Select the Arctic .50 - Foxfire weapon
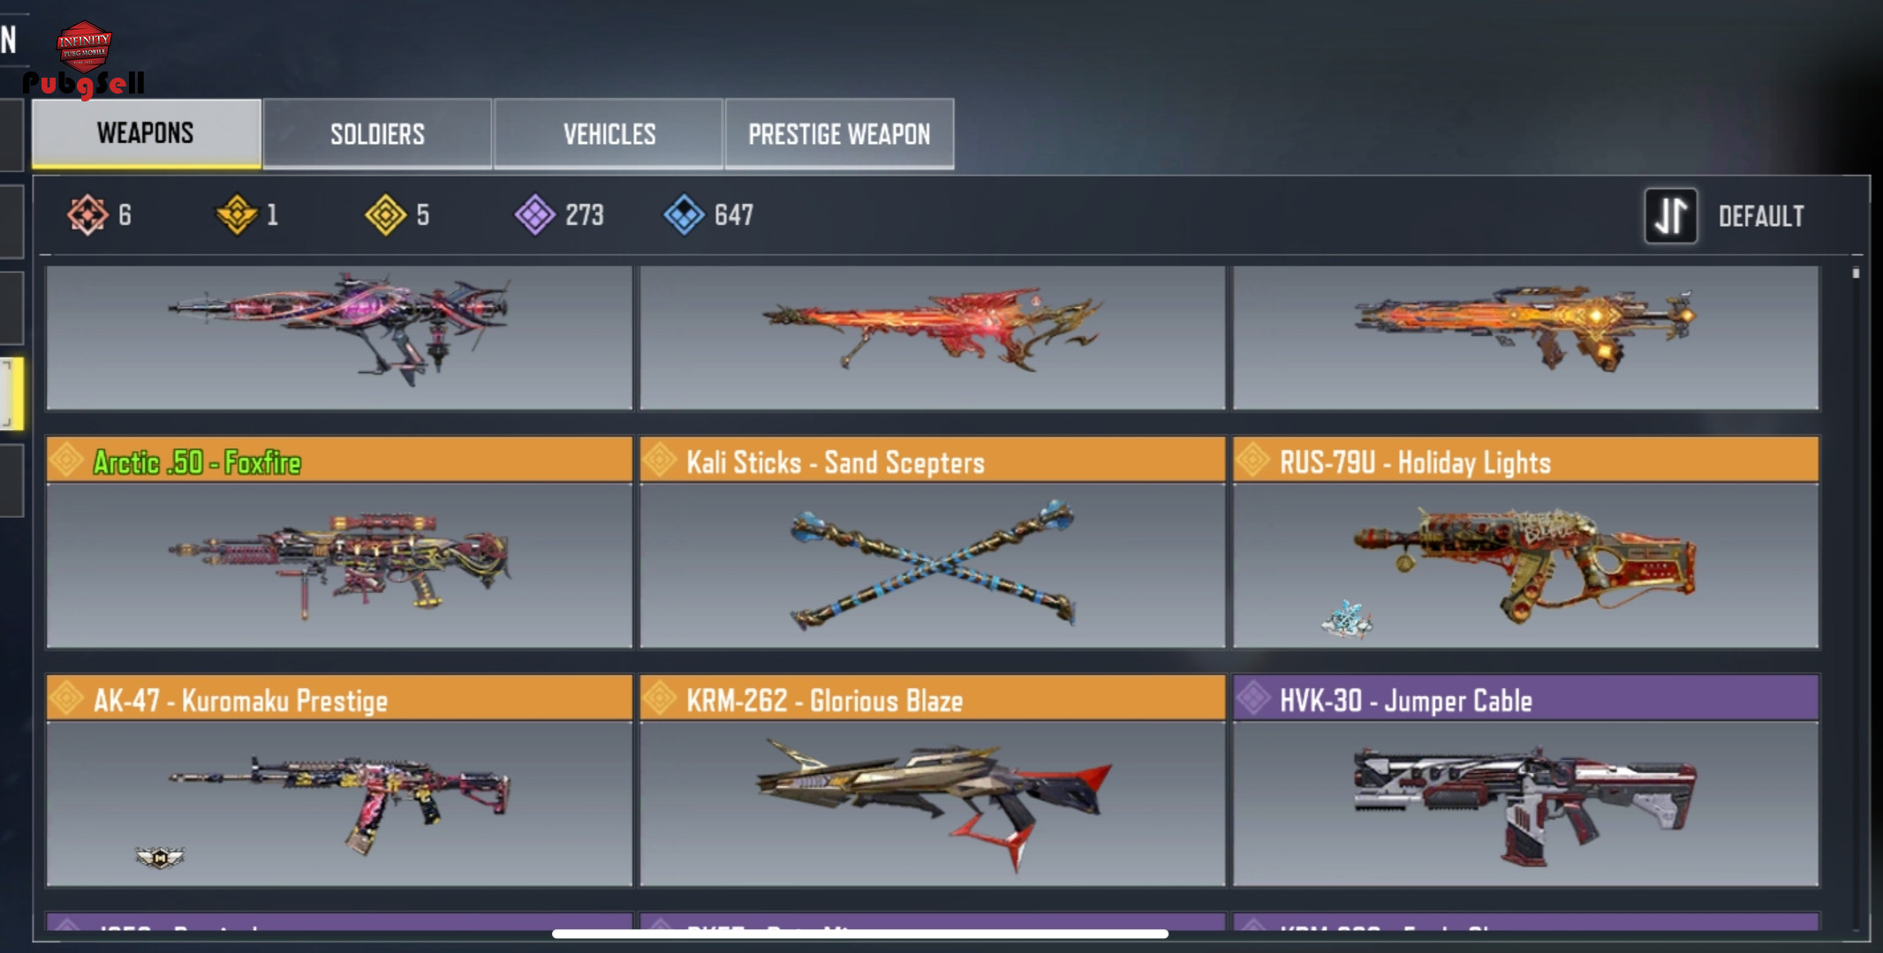This screenshot has width=1883, height=953. pyautogui.click(x=339, y=543)
